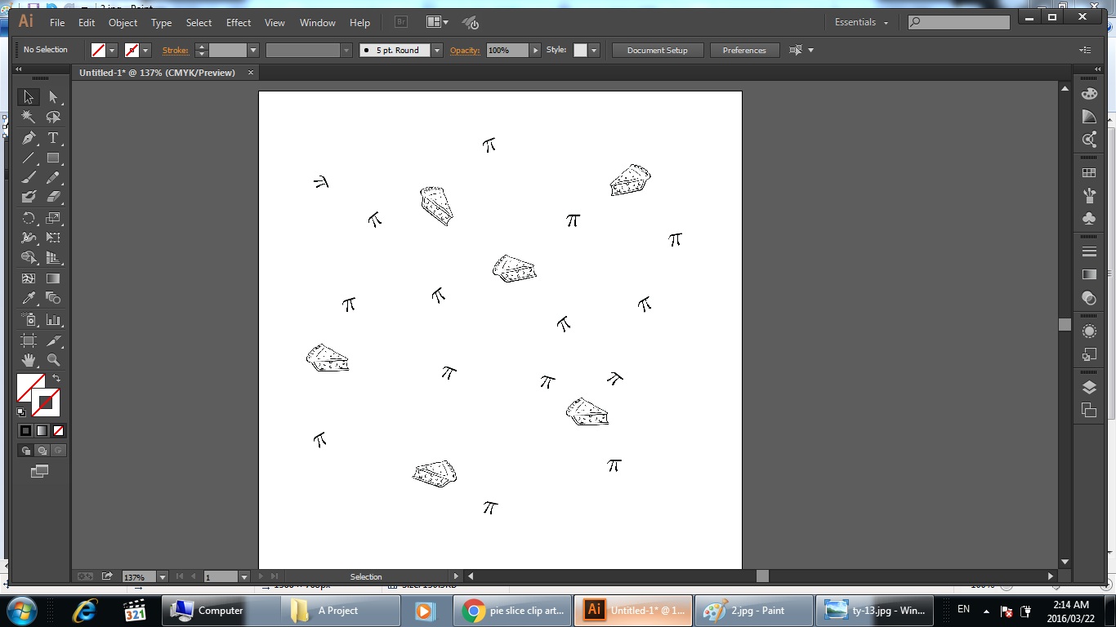This screenshot has height=627, width=1116.
Task: Enable Draw Behind mode
Action: point(42,451)
